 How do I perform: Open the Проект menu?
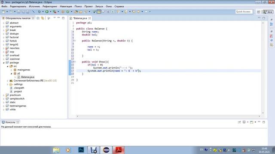(89, 6)
